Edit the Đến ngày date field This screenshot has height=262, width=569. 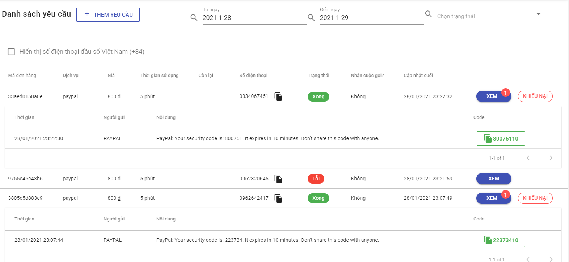(x=371, y=18)
